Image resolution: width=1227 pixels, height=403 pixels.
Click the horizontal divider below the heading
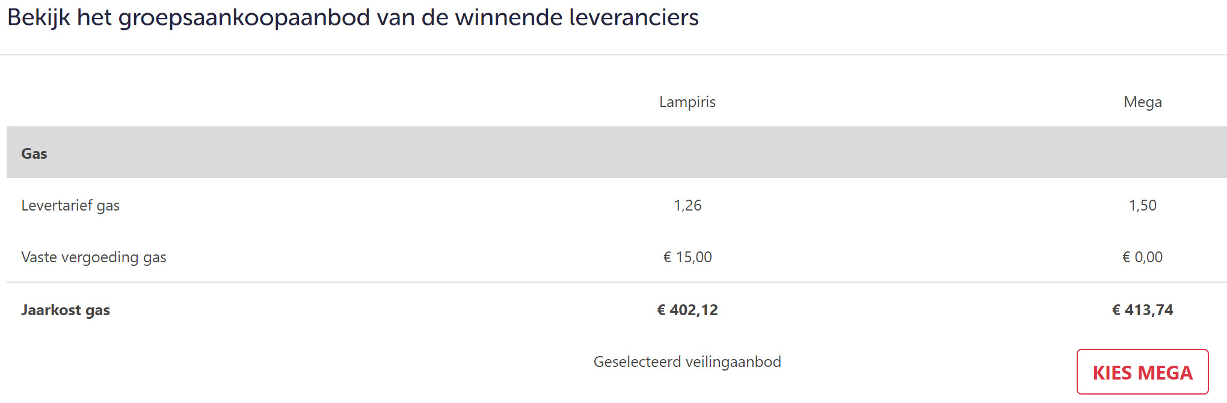coord(613,55)
